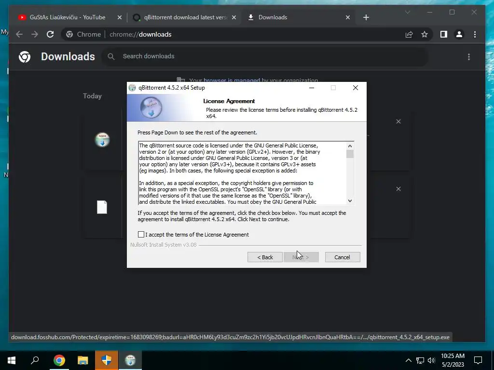Close the YouTube tab

pyautogui.click(x=120, y=17)
